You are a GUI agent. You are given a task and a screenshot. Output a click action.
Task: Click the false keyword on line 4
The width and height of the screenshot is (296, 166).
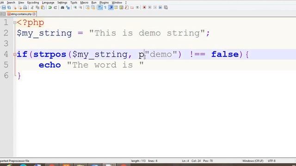tap(225, 54)
